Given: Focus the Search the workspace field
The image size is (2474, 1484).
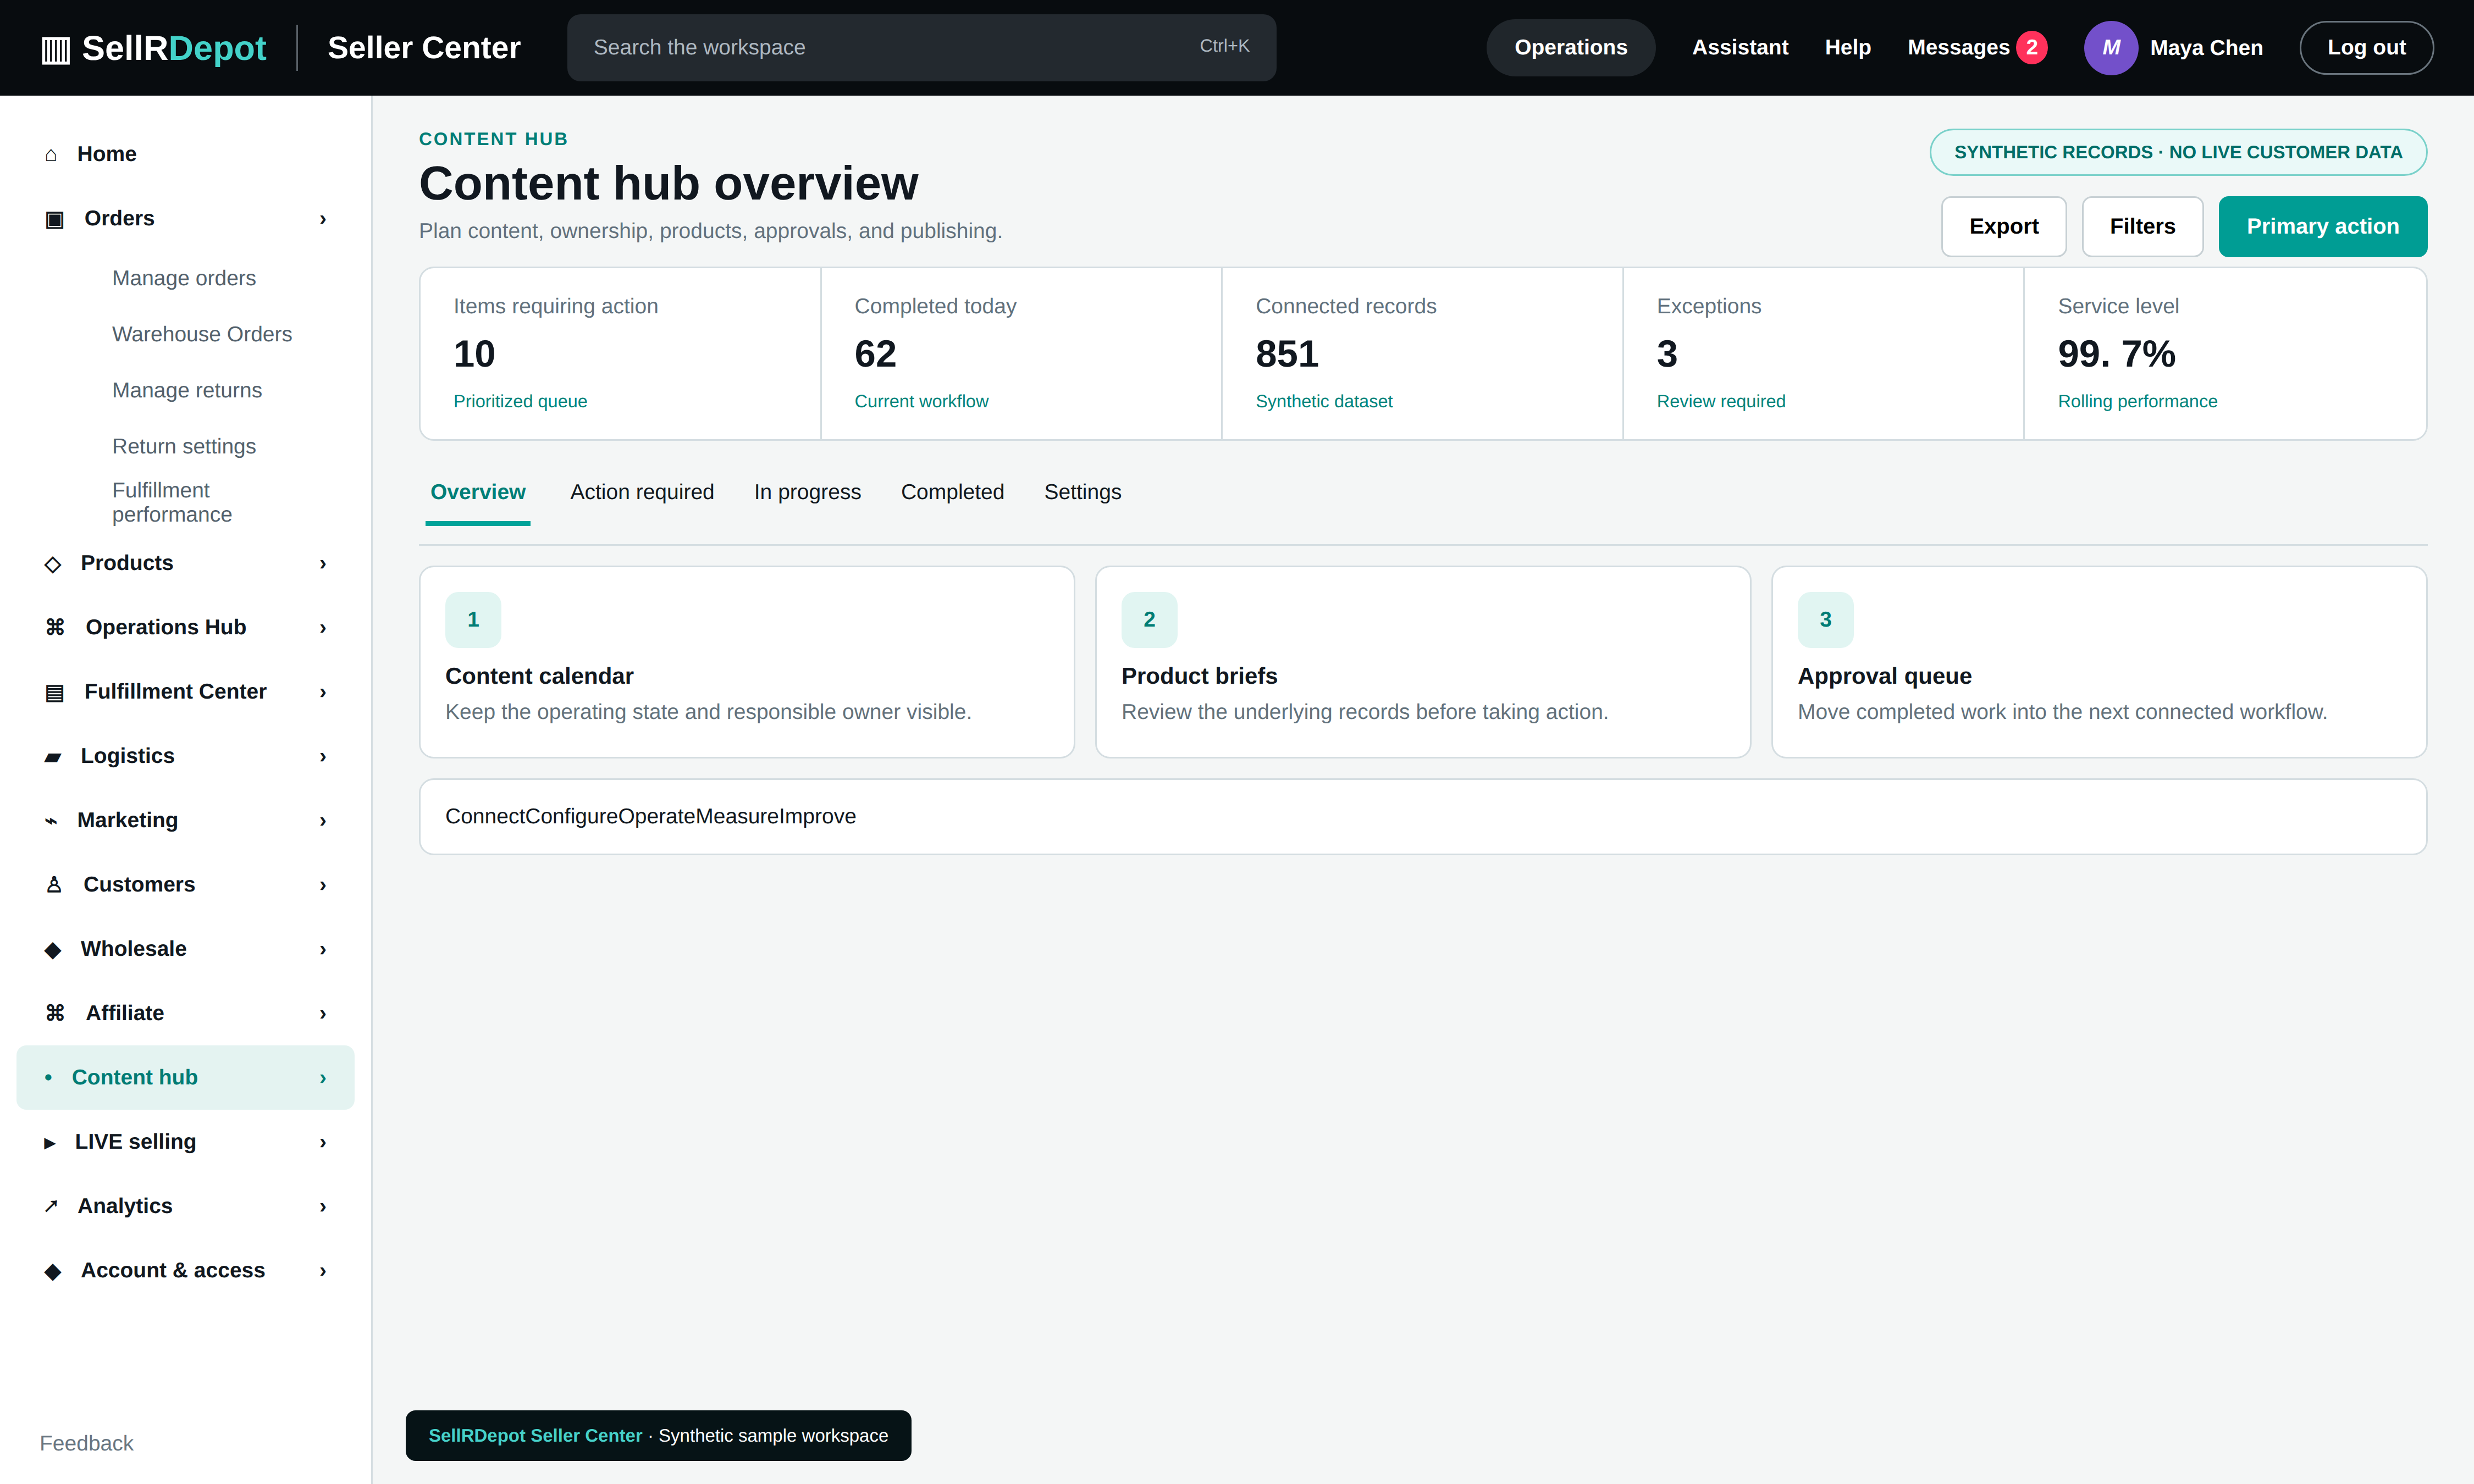Looking at the screenshot, I should tap(921, 48).
